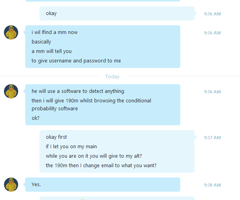This screenshot has width=240, height=200.
Task: Click 'while you are on it you will give to my alt?'
Action: 94,156
